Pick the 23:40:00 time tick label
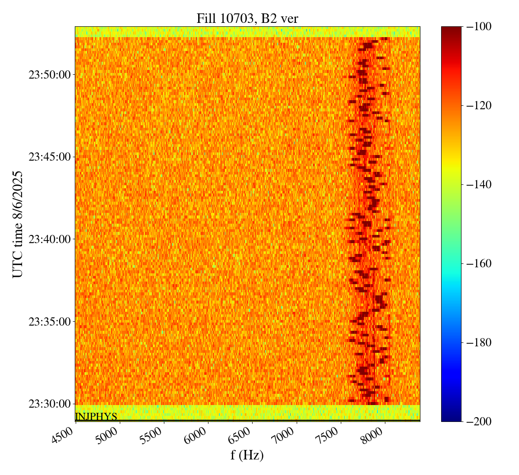 coord(49,239)
